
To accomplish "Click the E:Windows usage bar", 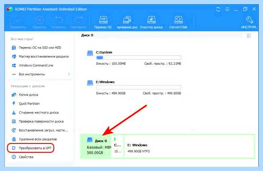I will tap(139, 87).
